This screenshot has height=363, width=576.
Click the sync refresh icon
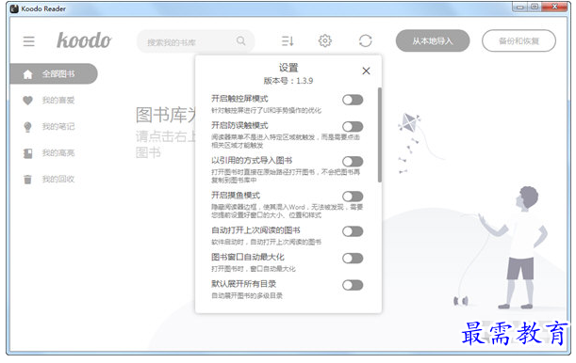pyautogui.click(x=365, y=40)
